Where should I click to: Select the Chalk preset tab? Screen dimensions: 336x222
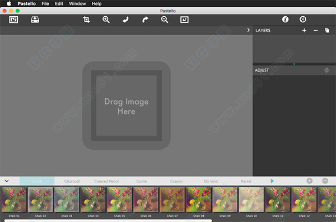(x=37, y=181)
